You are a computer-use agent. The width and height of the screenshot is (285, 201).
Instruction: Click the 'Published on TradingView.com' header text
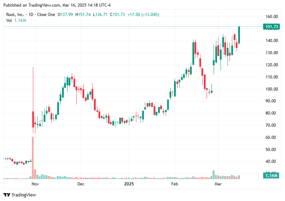32,5
